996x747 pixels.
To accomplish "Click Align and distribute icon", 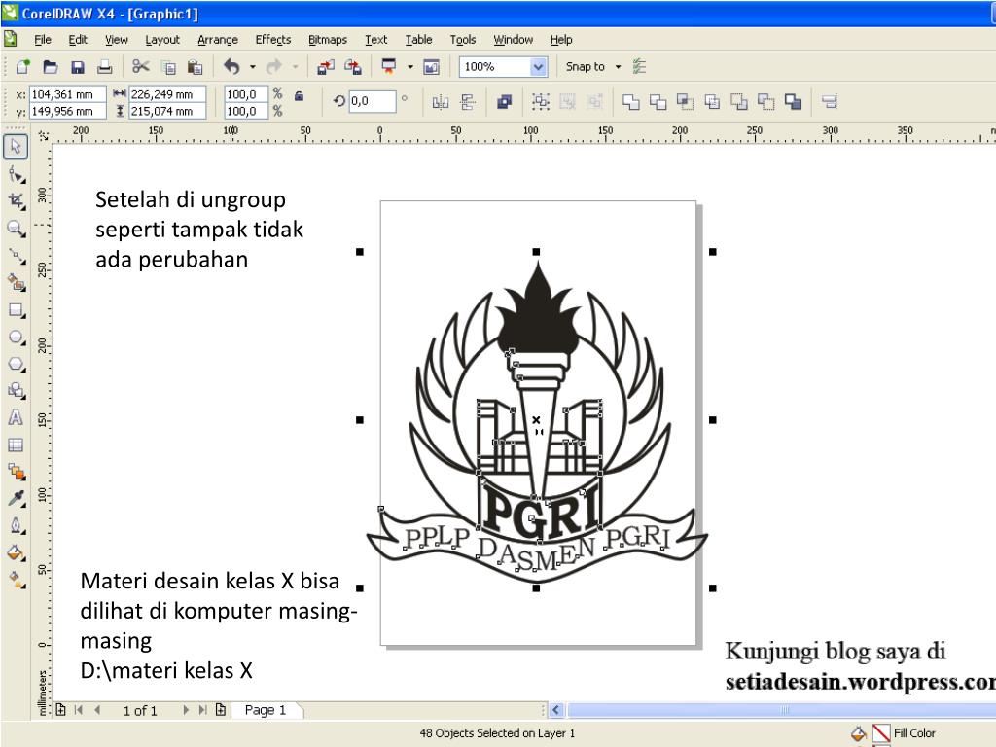I will (x=830, y=101).
